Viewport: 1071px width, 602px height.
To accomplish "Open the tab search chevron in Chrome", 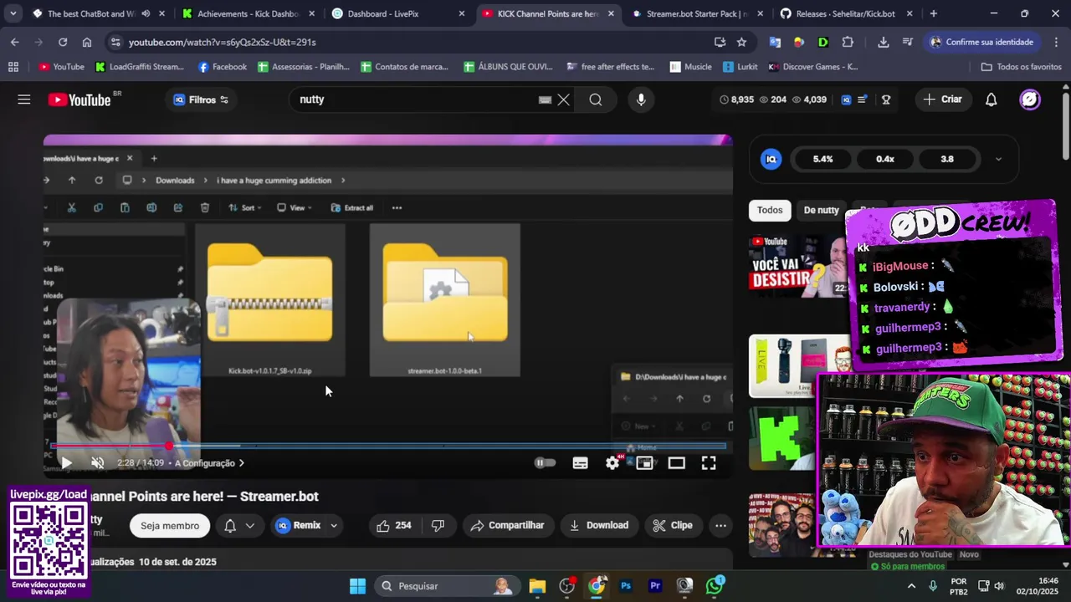I will (13, 13).
